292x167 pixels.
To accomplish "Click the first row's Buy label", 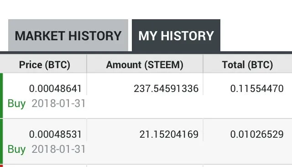I will pos(16,104).
